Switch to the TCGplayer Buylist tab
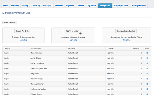This screenshot has width=154, height=95. (139, 6)
